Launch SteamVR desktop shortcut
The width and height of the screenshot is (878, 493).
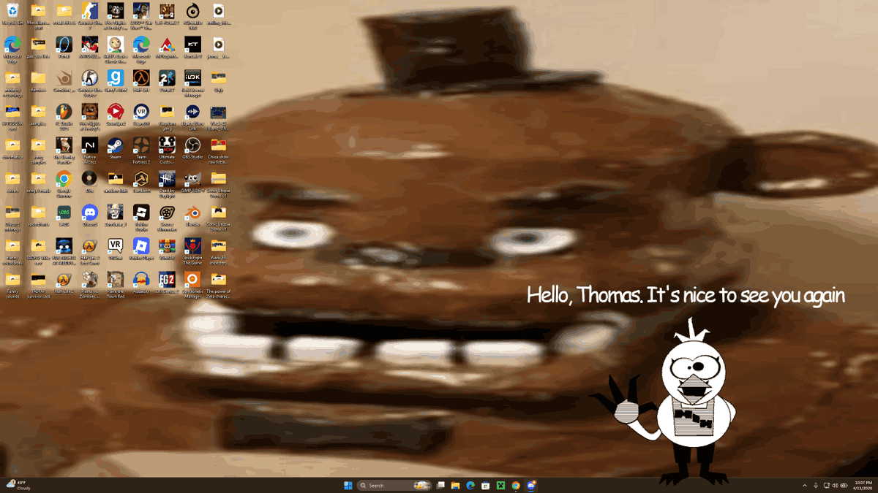click(141, 115)
